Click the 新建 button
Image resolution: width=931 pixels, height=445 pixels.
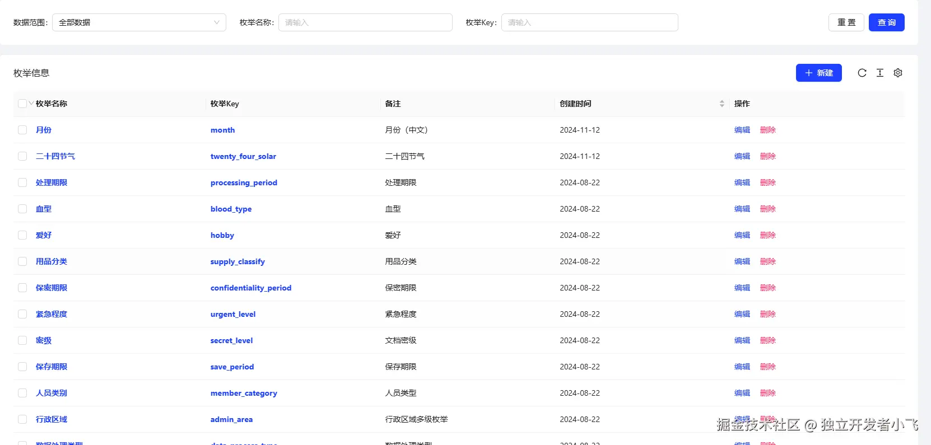pos(819,73)
